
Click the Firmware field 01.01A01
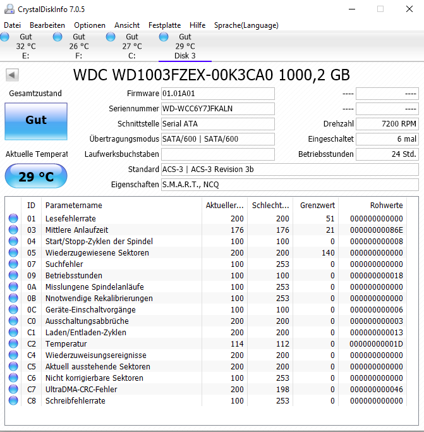[x=218, y=94]
